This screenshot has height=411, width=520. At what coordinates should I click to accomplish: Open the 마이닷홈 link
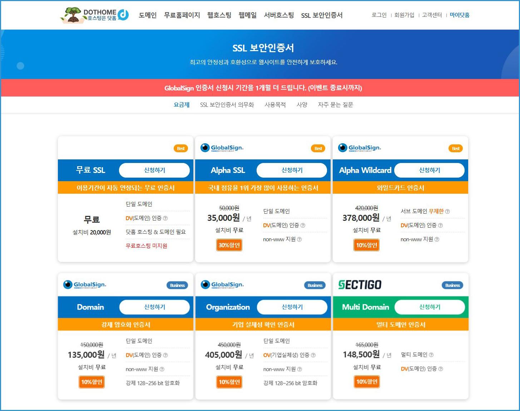460,15
